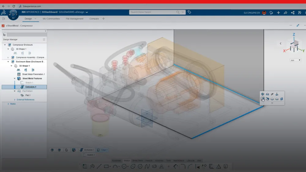Click the search magnifier icon
This screenshot has width=306, height=172.
pos(178,12)
